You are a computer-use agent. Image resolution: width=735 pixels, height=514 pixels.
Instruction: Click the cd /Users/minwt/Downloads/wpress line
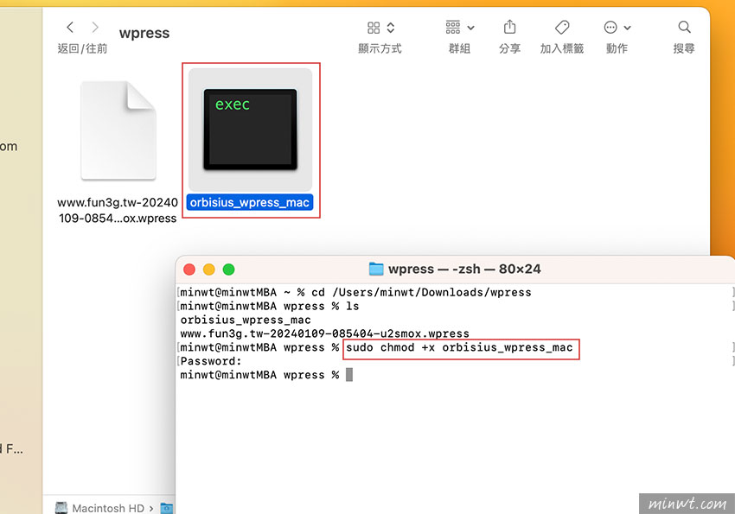pos(355,293)
